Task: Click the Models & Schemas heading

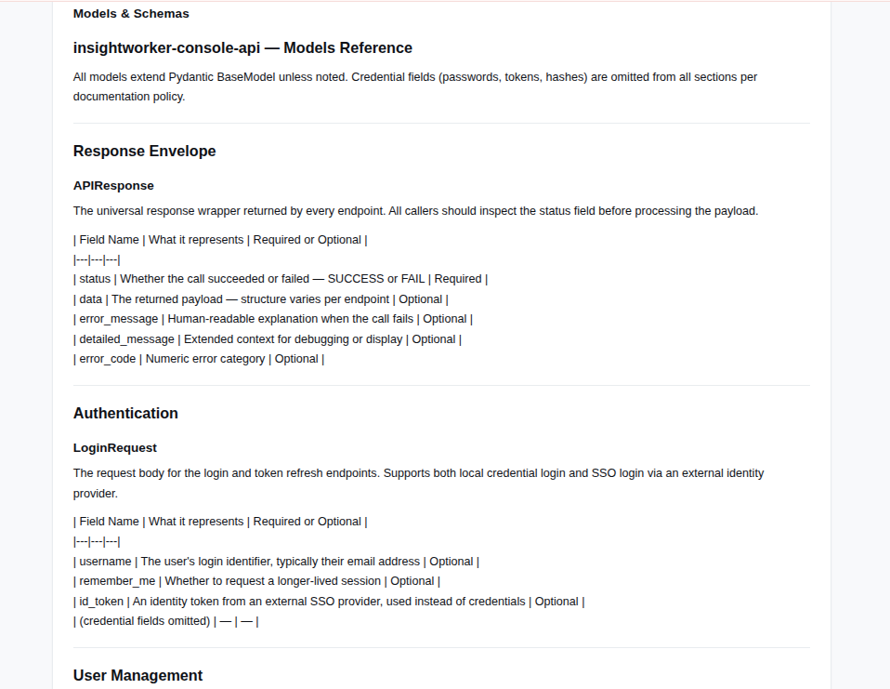Action: click(x=131, y=14)
